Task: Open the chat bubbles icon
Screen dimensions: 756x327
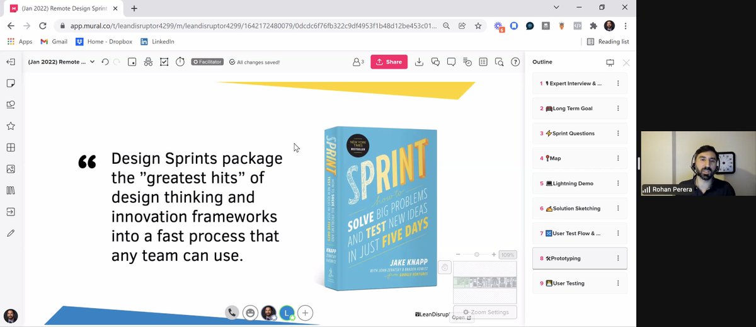Action: [x=435, y=62]
